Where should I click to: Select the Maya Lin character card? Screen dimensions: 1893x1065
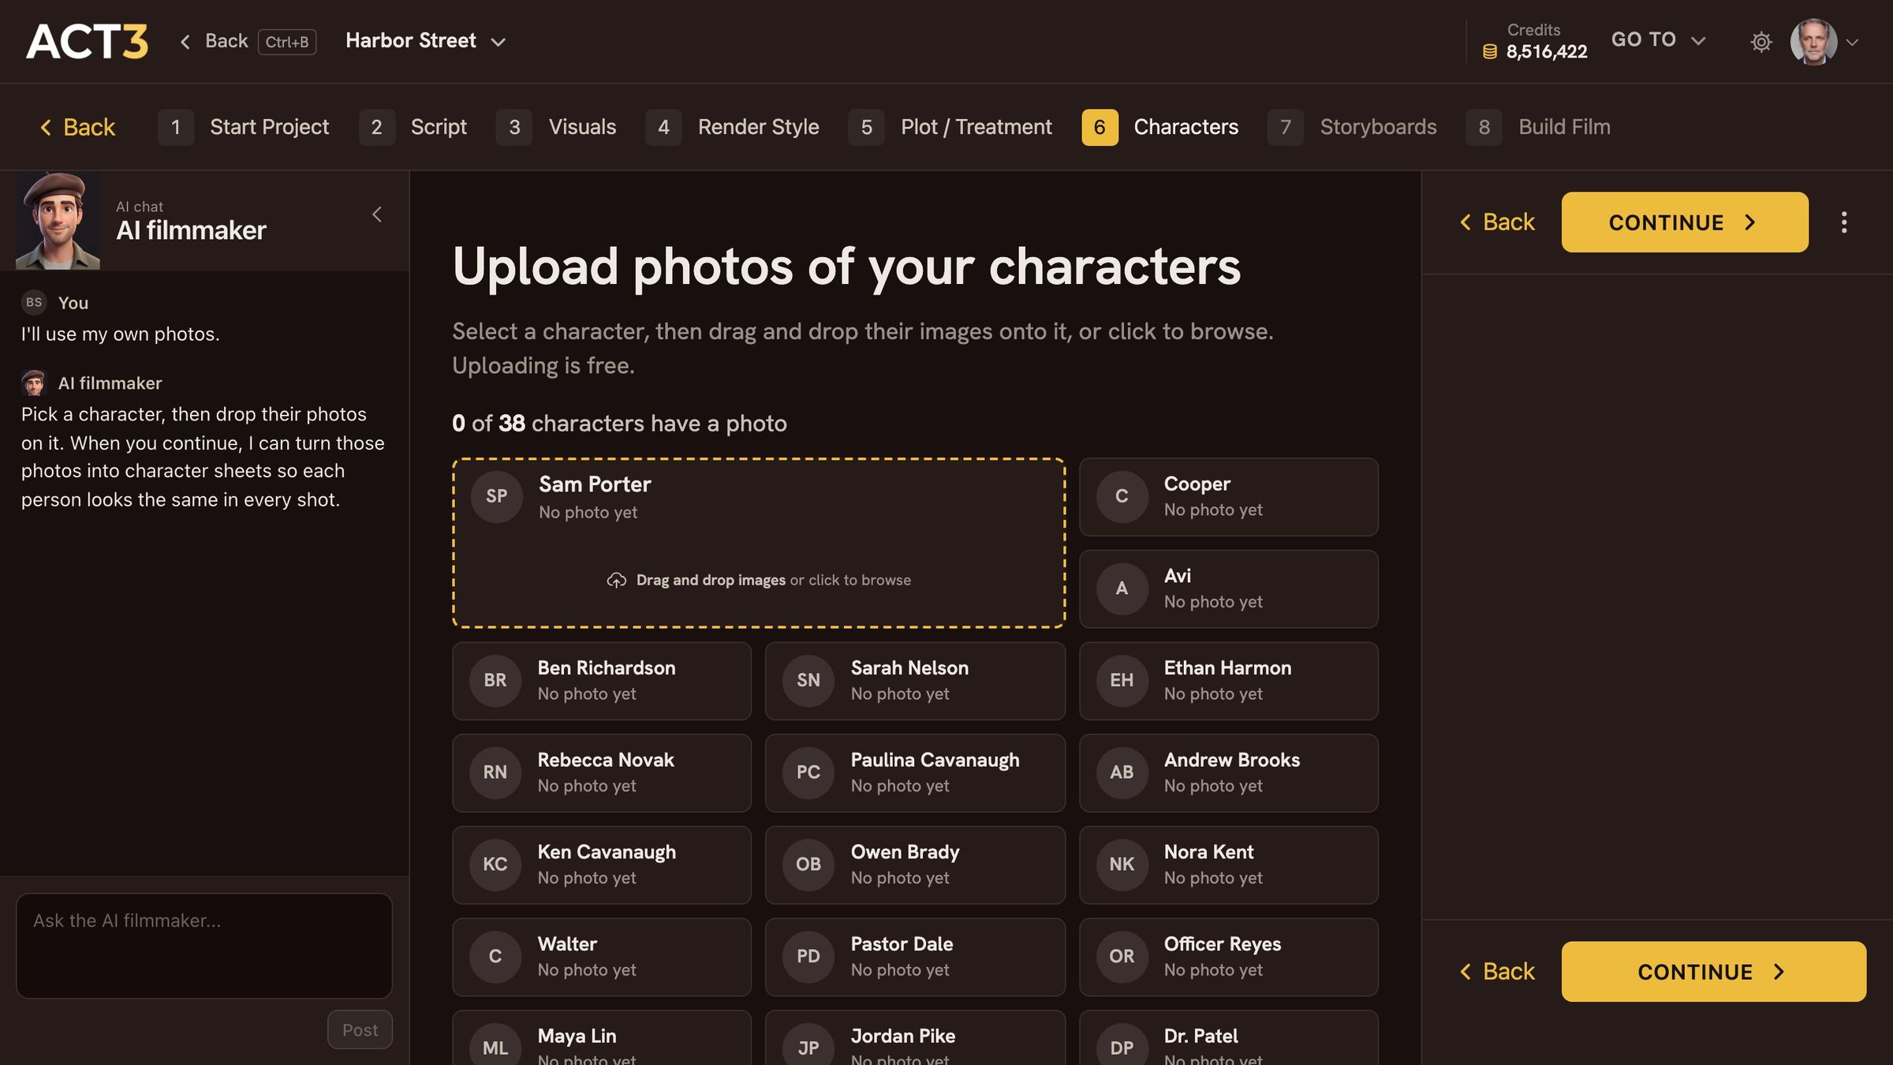[602, 1037]
